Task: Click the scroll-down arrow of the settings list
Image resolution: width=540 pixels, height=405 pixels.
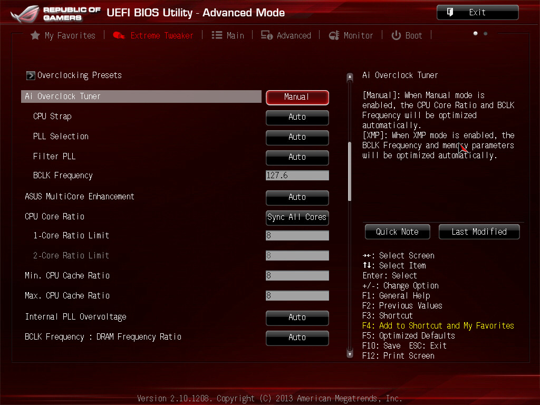Action: 349,354
